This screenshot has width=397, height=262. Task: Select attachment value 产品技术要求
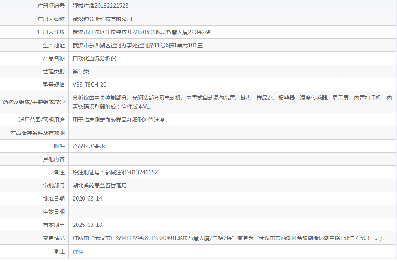(89, 146)
